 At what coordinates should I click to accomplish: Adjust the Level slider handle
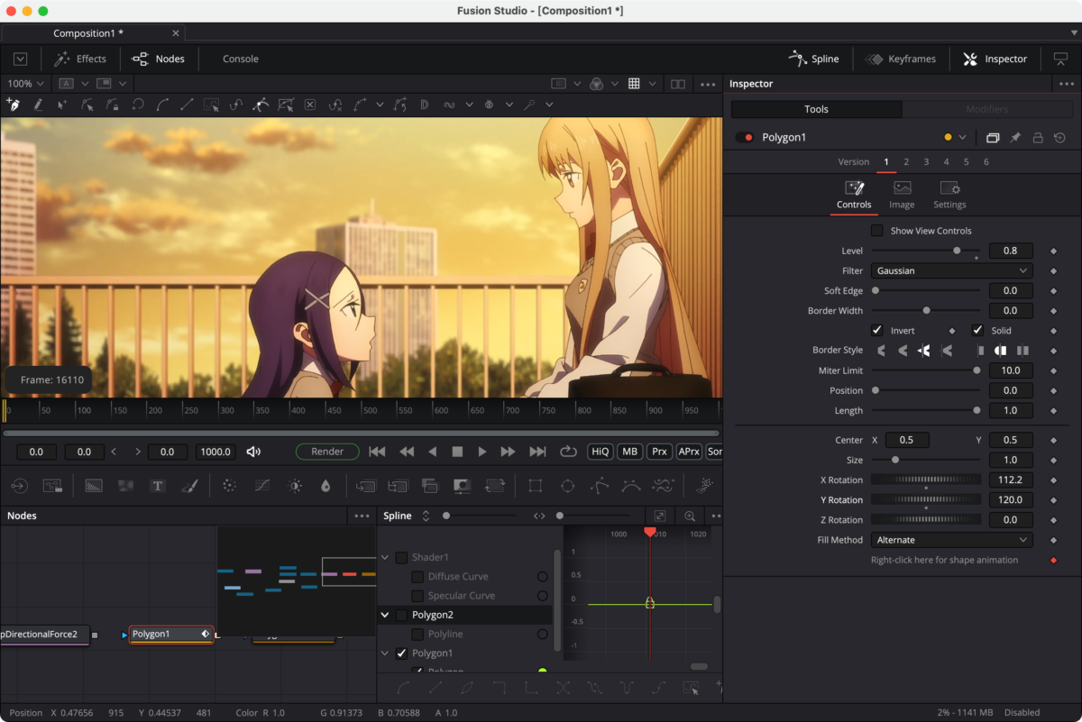[957, 251]
